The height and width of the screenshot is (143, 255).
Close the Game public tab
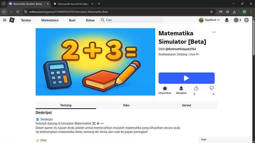tap(92, 4)
